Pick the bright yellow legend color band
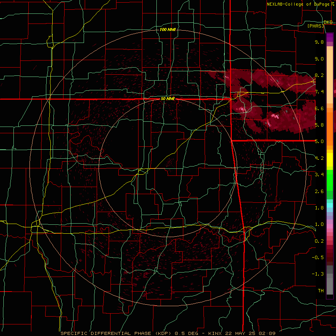 click(330, 160)
